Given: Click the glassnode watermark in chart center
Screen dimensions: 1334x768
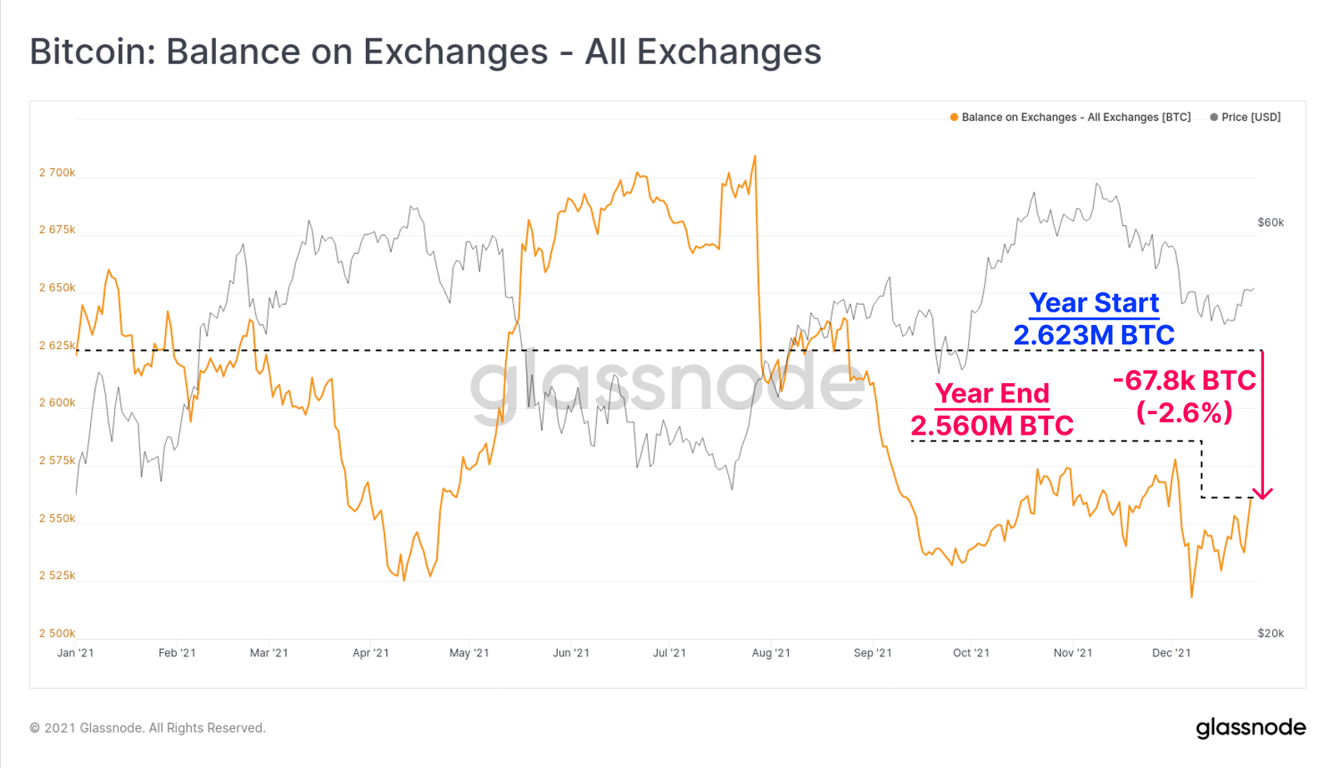Looking at the screenshot, I should [x=667, y=385].
